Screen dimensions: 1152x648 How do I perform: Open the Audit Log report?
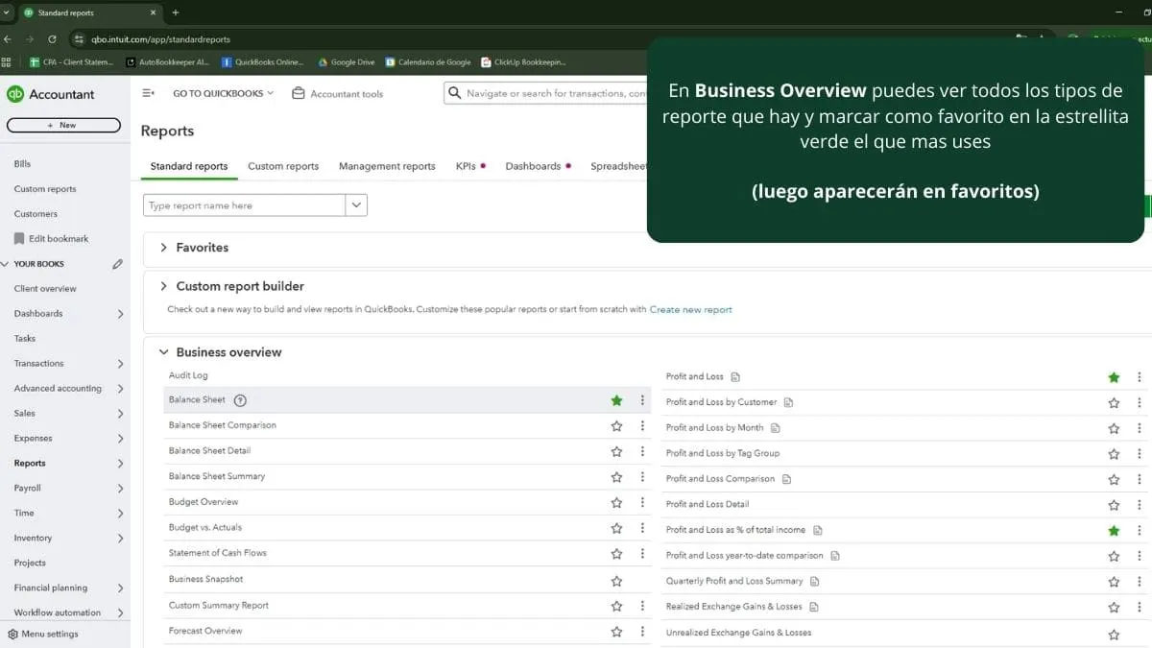[188, 375]
